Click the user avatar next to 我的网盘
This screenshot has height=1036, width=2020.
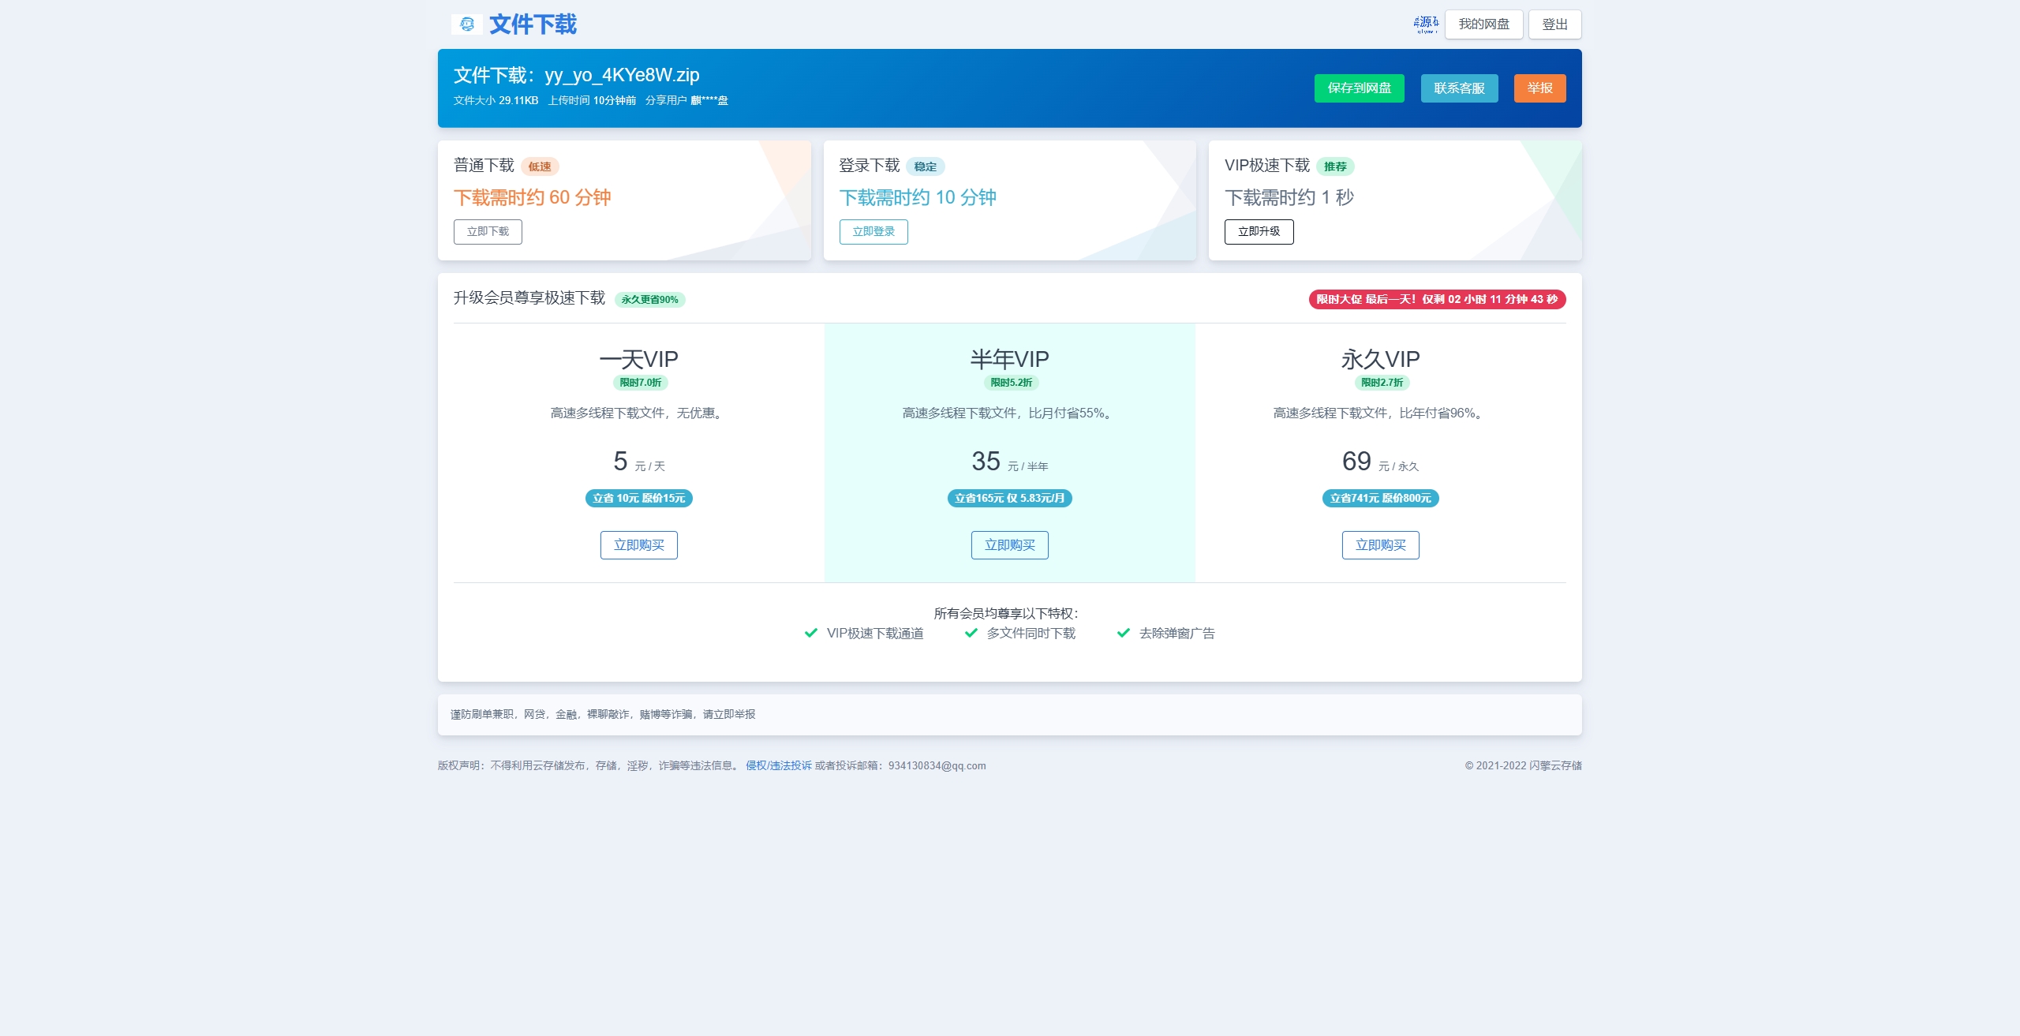click(x=1426, y=24)
